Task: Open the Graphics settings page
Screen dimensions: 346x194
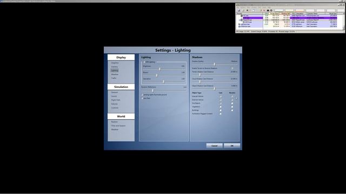Action: (x=115, y=63)
